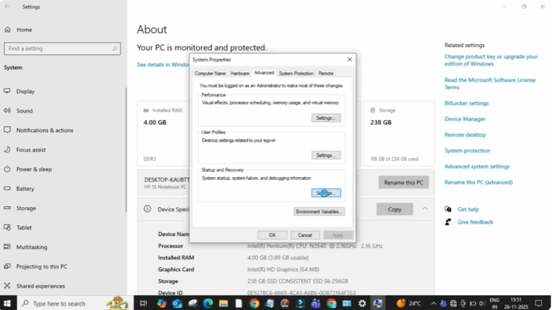Open Device Manager from Related settings
552x310 pixels.
click(x=465, y=119)
